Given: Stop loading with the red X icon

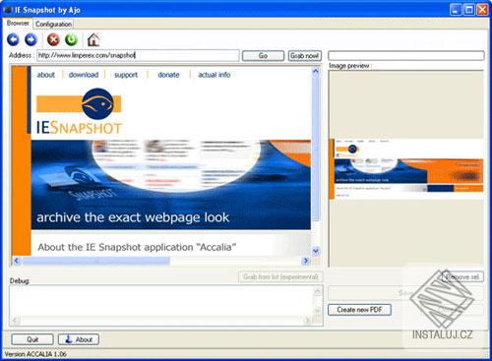Looking at the screenshot, I should 53,39.
